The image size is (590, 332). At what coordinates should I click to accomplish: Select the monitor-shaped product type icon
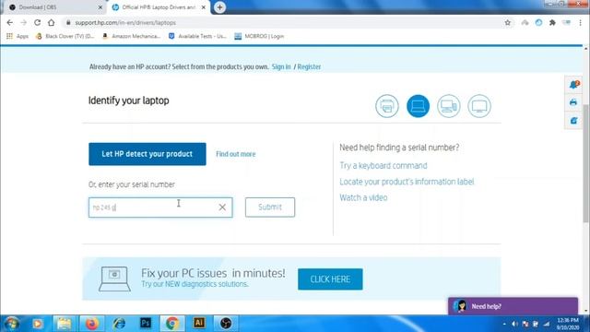(479, 106)
